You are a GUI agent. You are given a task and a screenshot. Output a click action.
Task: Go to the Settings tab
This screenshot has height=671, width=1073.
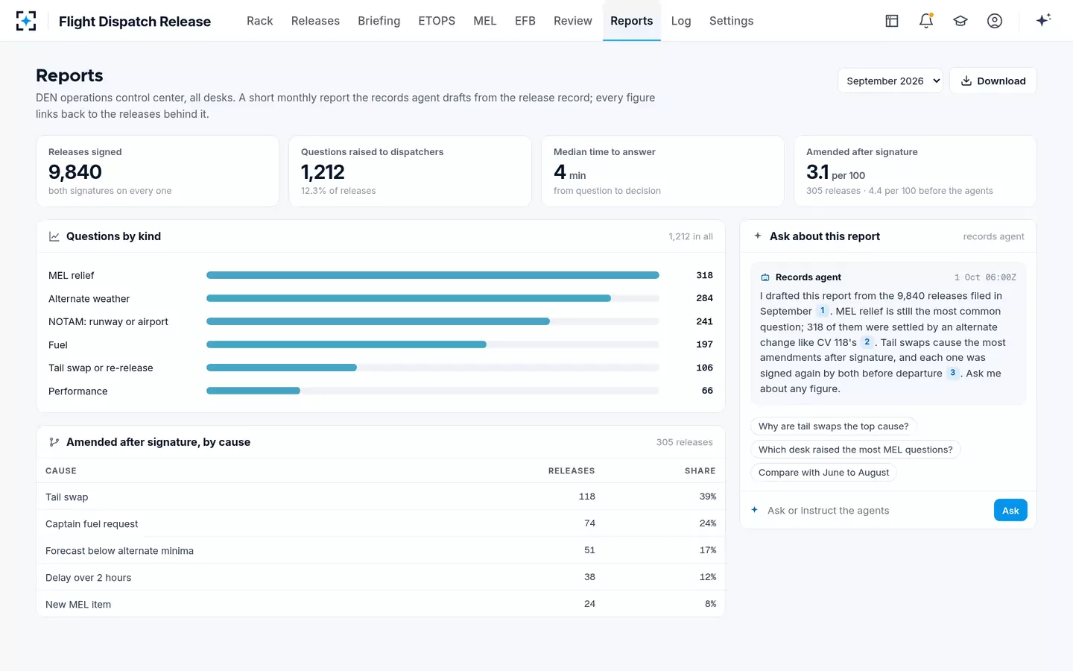pyautogui.click(x=731, y=21)
